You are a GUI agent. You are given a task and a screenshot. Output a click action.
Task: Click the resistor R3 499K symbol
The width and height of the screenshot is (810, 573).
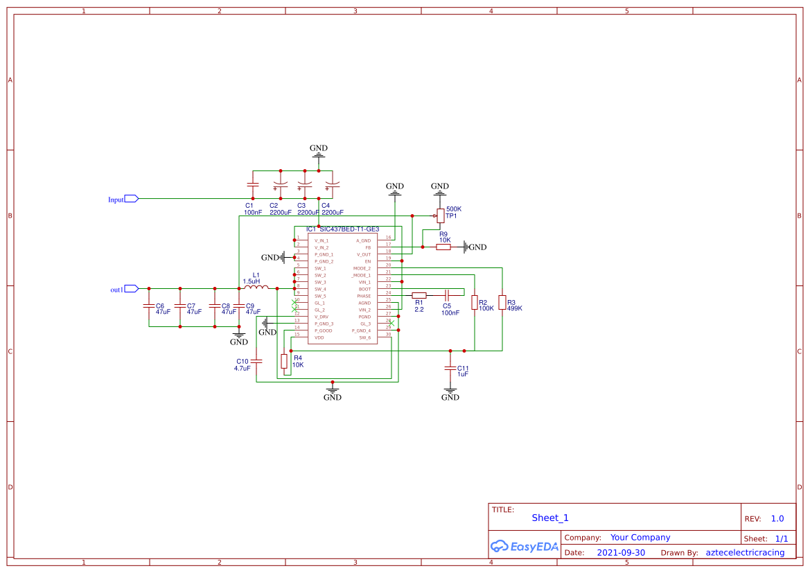tap(502, 302)
